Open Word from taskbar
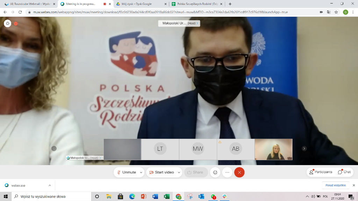358x201 pixels. [x=155, y=196]
